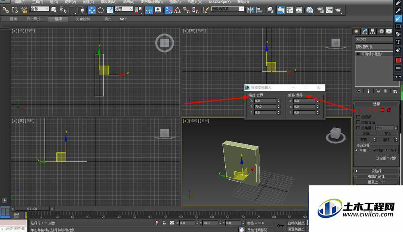Select the Link tool in toolbar
The height and width of the screenshot is (232, 403).
click(x=6, y=10)
